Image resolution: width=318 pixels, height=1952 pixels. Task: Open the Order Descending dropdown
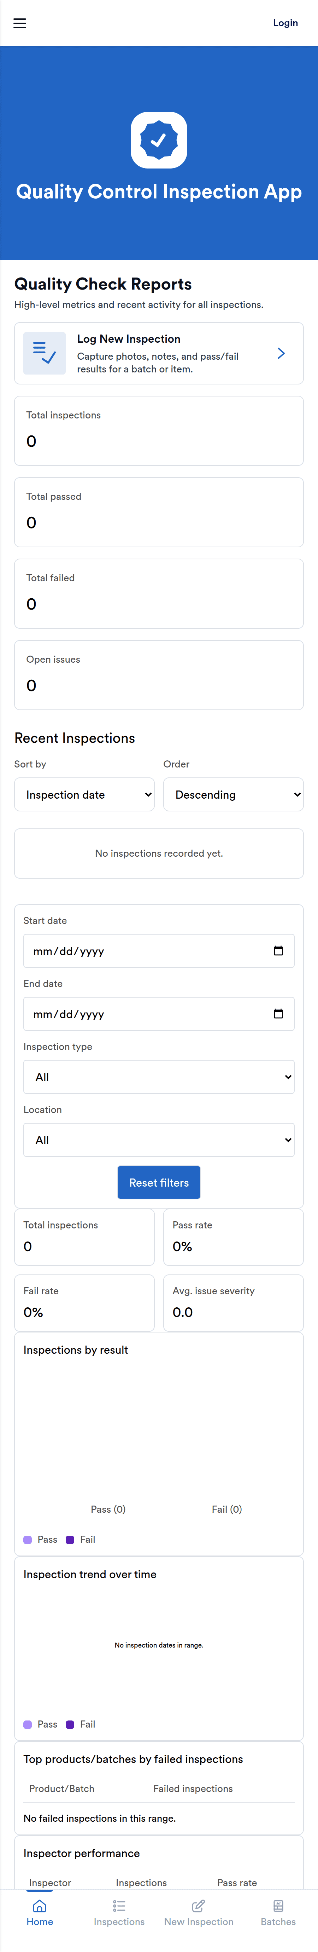click(x=233, y=794)
